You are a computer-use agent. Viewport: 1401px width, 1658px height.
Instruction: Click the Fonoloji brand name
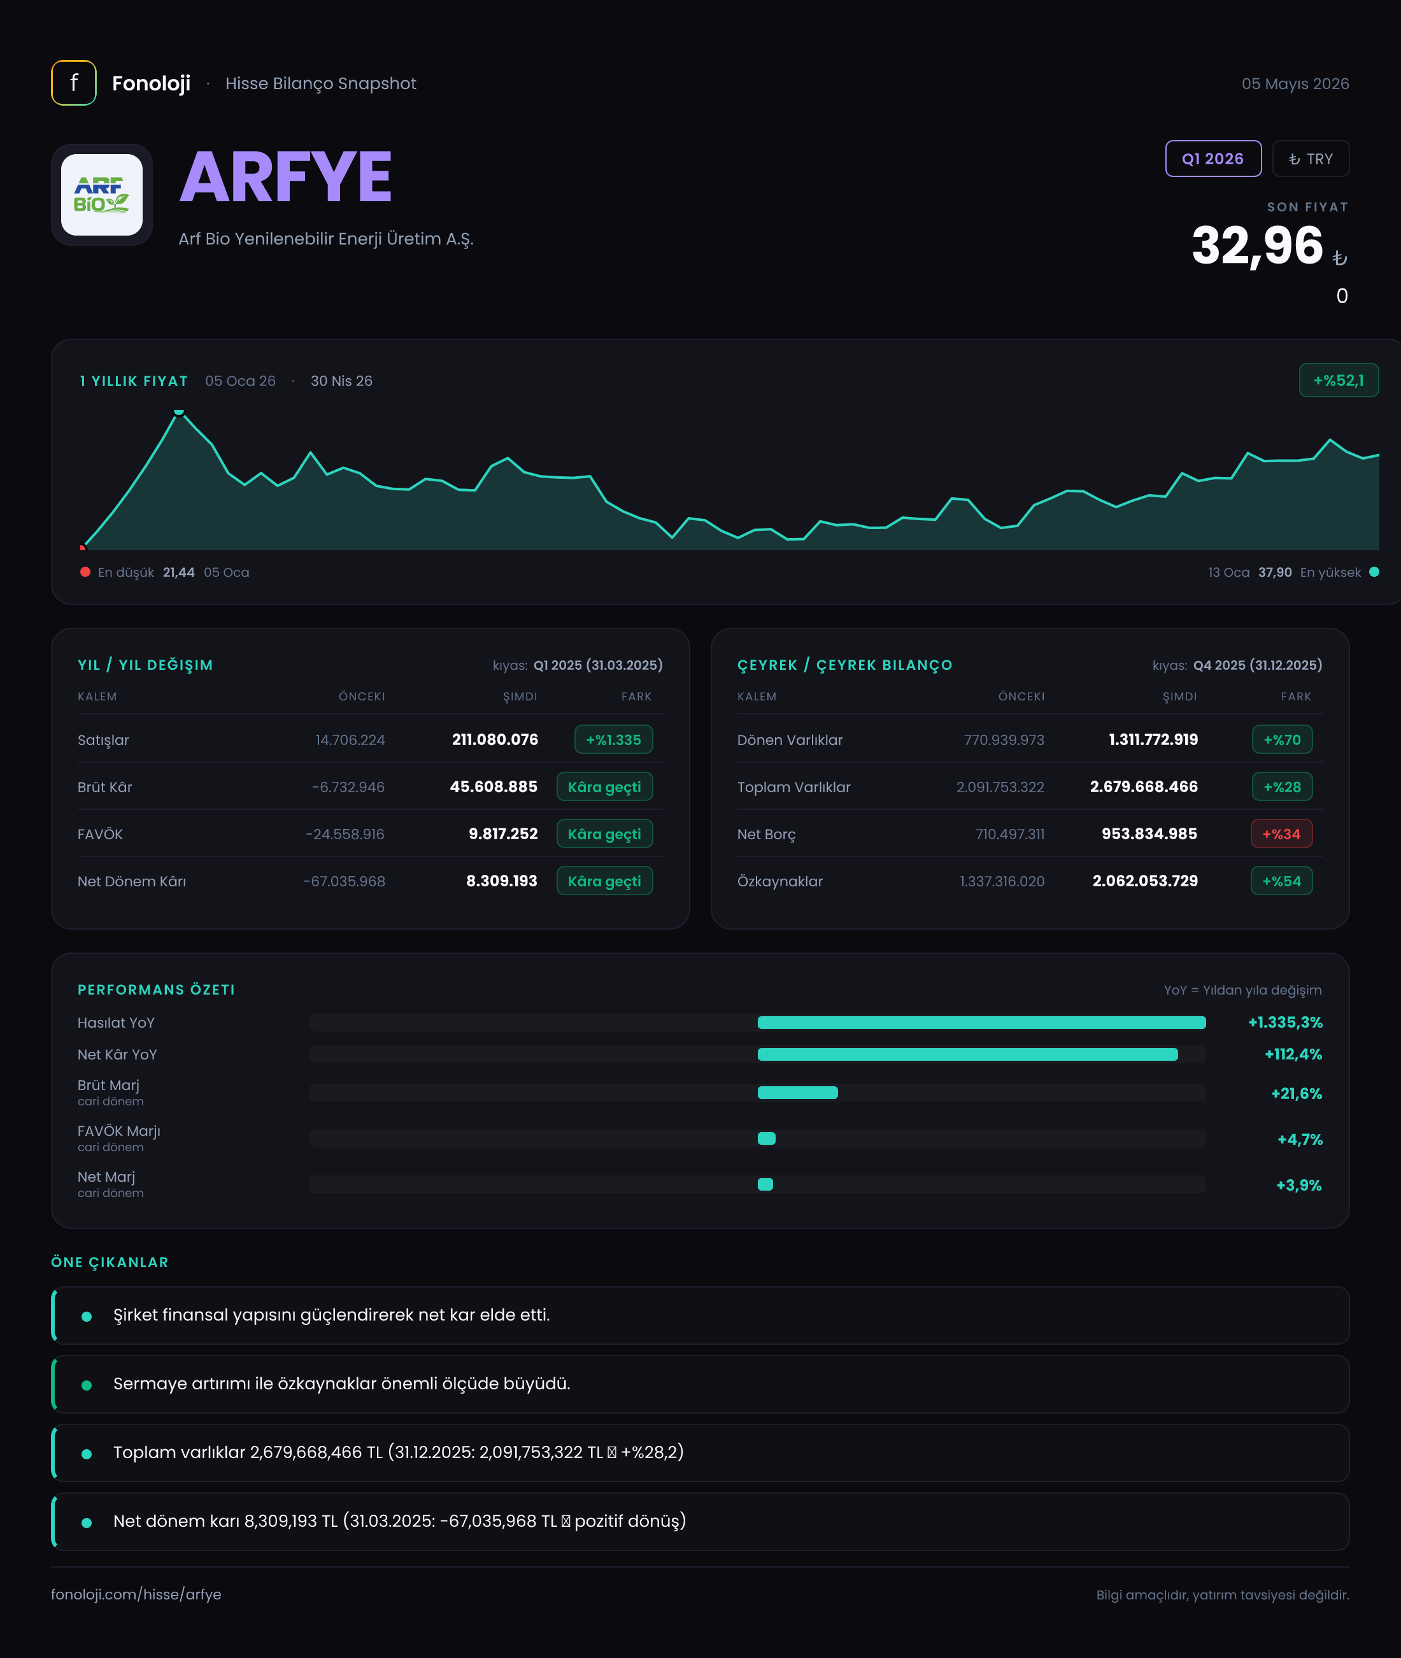[151, 83]
